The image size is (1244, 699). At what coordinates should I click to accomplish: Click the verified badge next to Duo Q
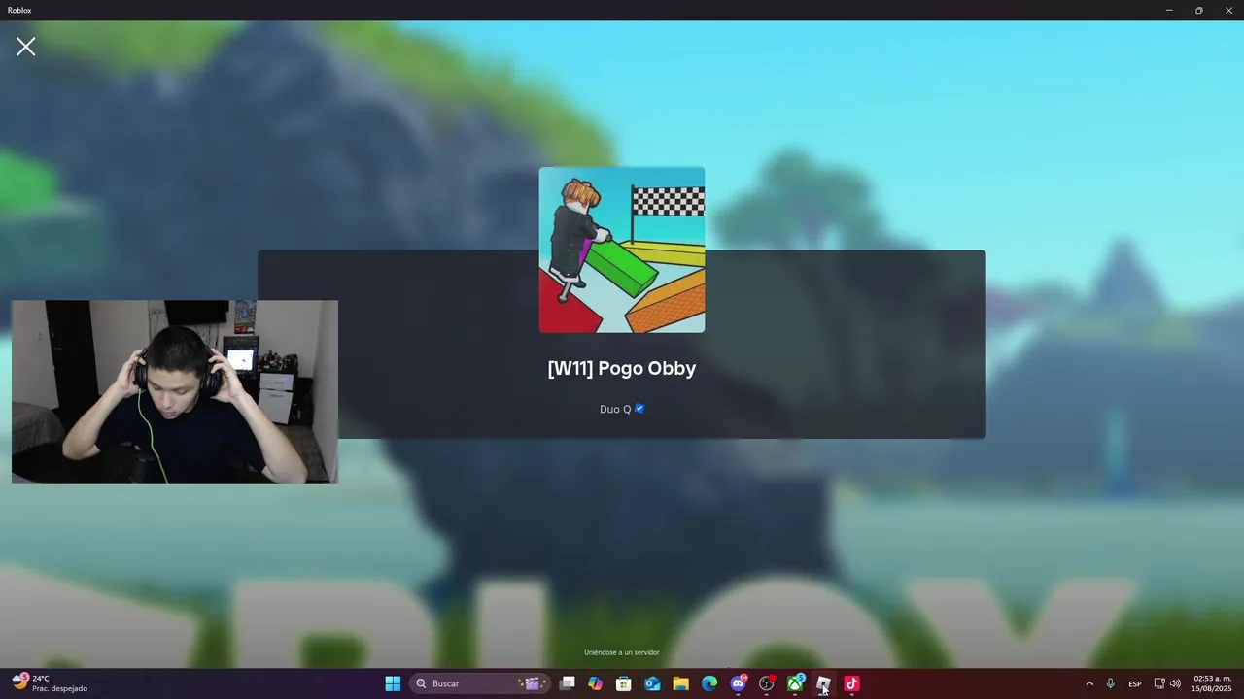[639, 409]
